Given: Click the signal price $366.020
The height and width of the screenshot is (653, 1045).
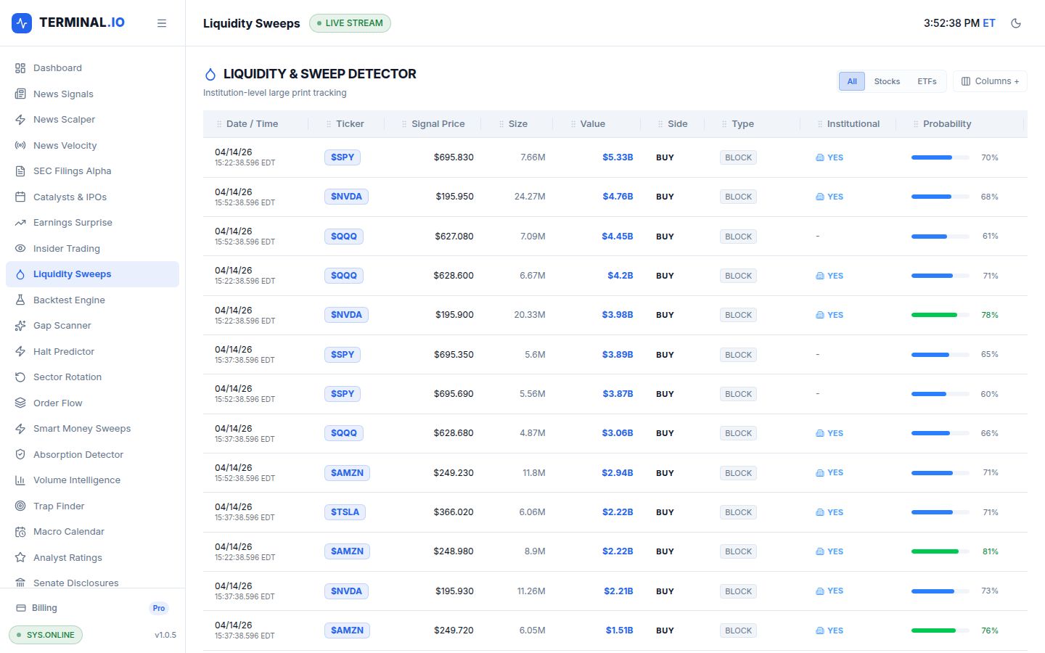Looking at the screenshot, I should [454, 512].
